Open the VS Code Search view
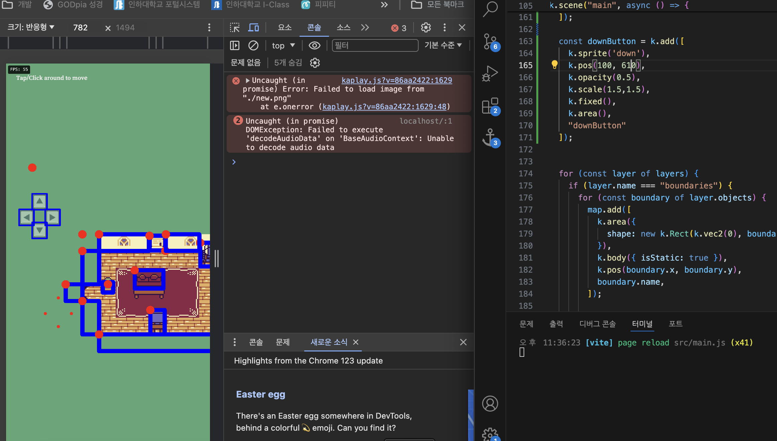 tap(490, 9)
